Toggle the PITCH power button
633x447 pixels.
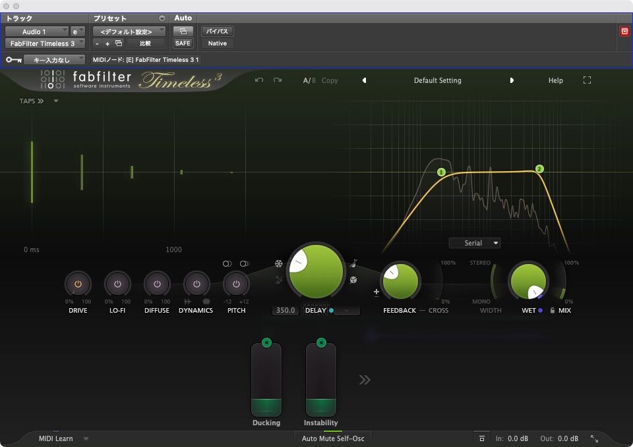click(x=236, y=284)
